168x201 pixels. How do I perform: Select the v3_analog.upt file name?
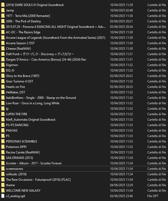(x=16, y=196)
